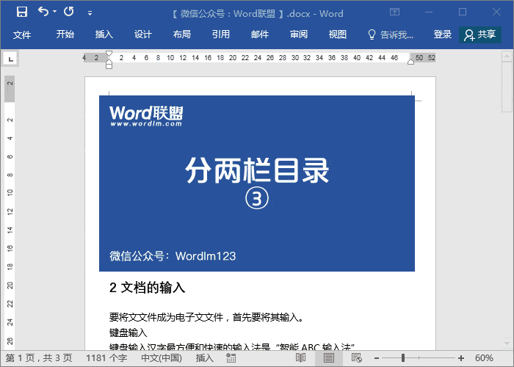The height and width of the screenshot is (367, 514).
Task: Select the 布局 (Layout) tab
Action: point(182,34)
